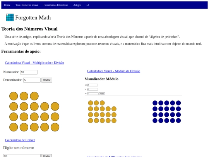
Task: Click the Teoria dos Números Visual heading
Action: [x=29, y=29]
